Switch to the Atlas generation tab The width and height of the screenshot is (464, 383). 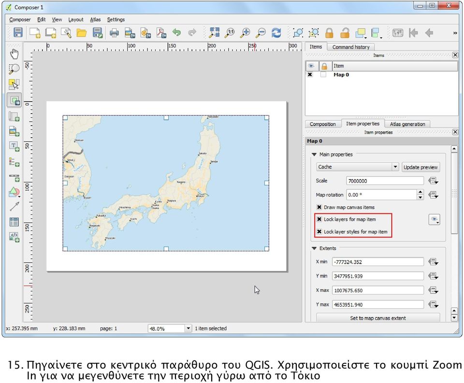[x=407, y=124]
